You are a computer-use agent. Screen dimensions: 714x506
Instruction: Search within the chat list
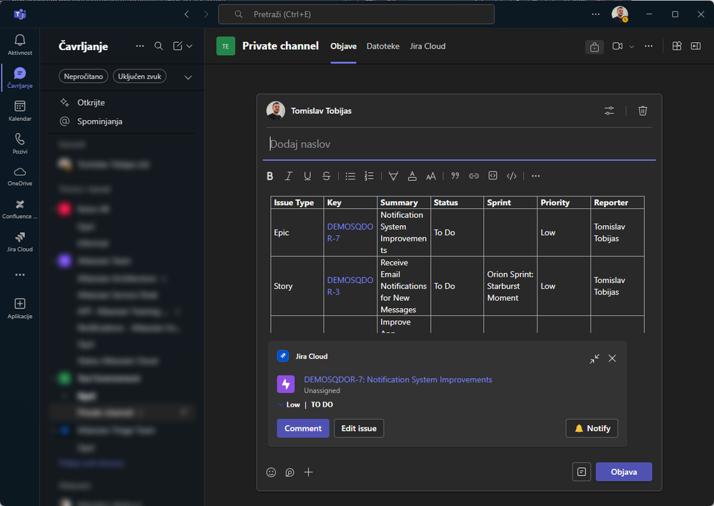[159, 46]
